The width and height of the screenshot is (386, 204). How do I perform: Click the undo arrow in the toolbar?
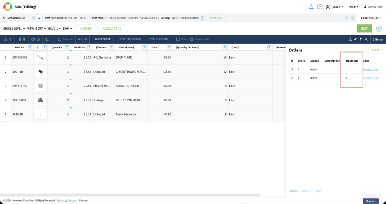coord(80,39)
